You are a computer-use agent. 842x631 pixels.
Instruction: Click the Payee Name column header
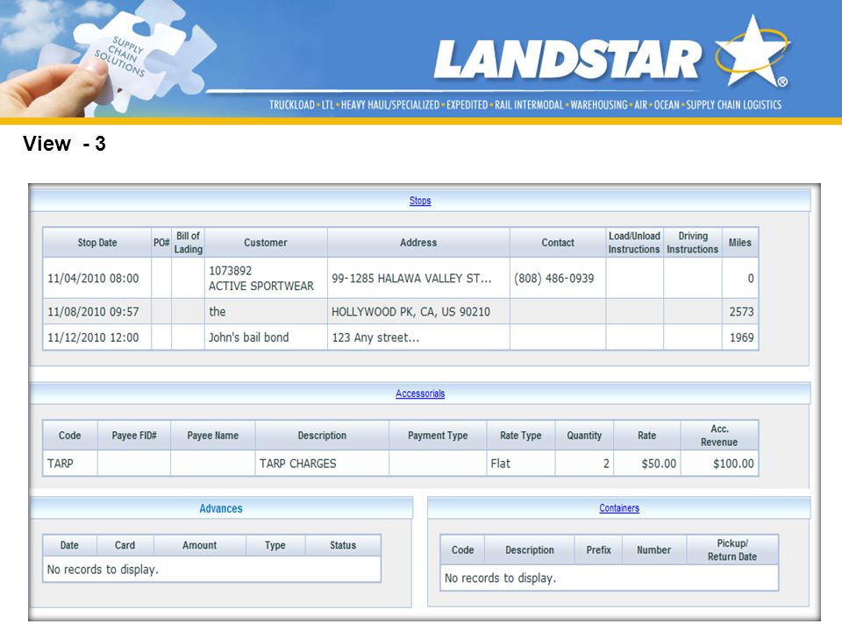coord(212,436)
